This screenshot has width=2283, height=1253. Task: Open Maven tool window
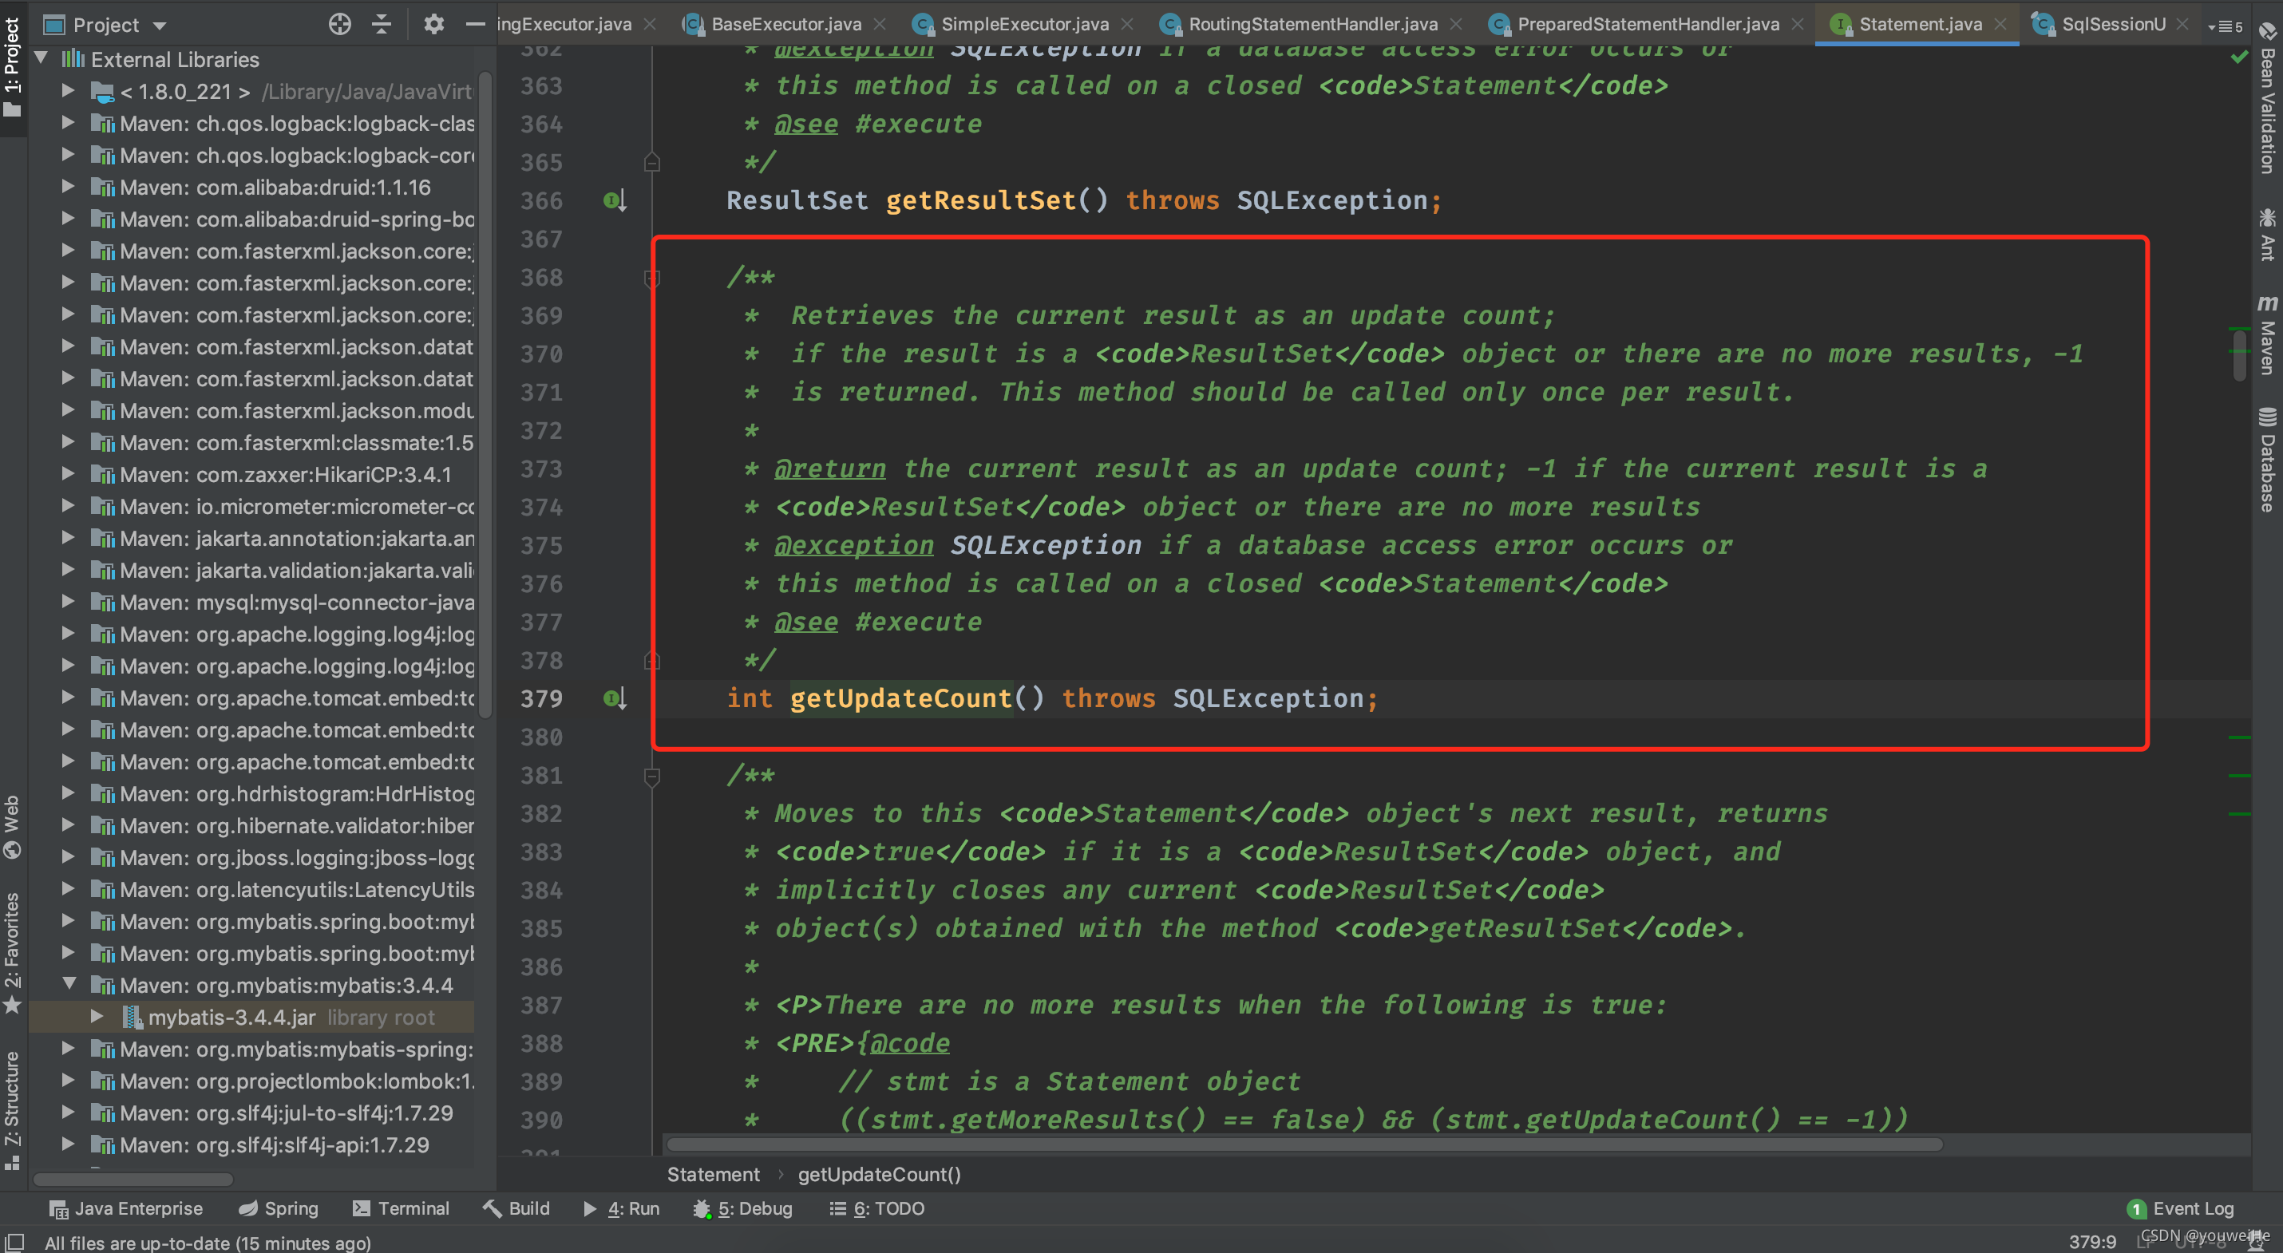click(2268, 335)
